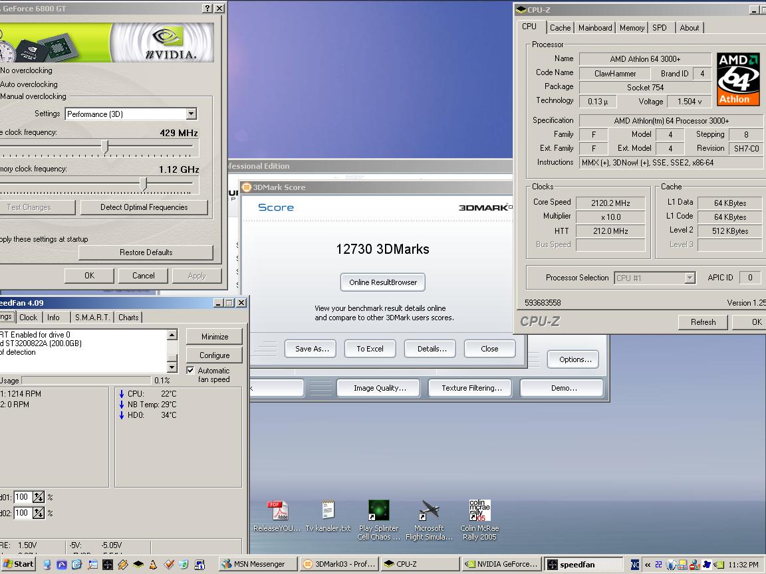
Task: Click the blue puzzle tray icon
Action: (x=707, y=565)
